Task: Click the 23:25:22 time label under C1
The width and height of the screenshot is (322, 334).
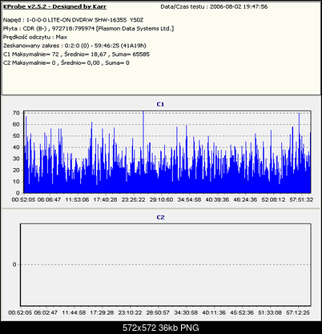Action: (133, 199)
